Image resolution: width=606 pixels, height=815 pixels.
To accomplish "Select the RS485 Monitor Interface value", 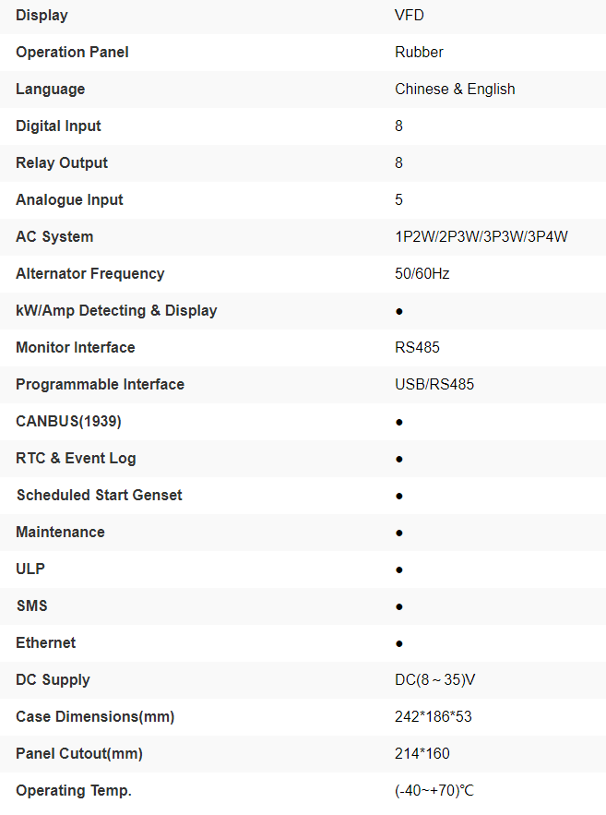I will (x=417, y=347).
